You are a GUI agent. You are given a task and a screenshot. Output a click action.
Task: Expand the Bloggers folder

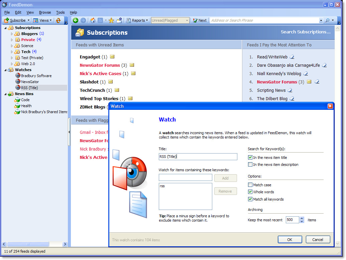tap(12, 34)
